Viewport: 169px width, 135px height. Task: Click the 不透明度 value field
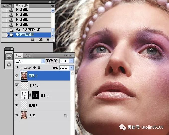[x=64, y=61]
